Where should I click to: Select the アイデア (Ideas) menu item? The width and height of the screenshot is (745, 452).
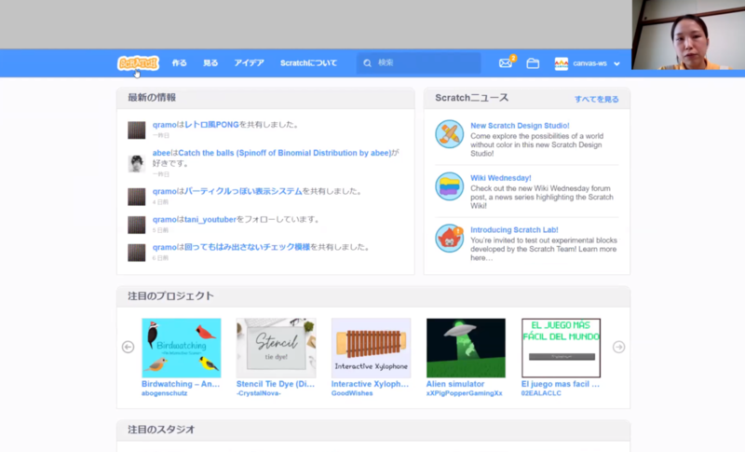coord(249,63)
